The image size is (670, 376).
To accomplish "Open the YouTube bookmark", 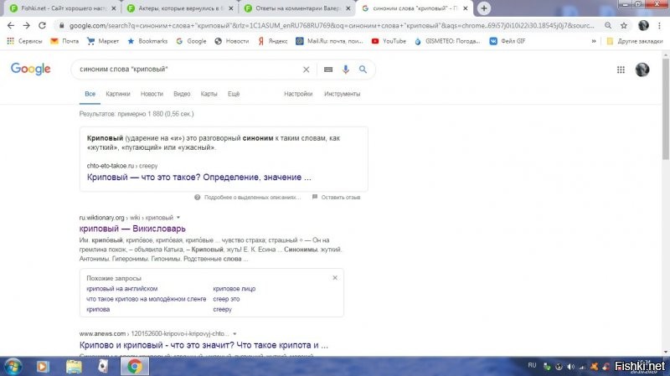I will pyautogui.click(x=389, y=41).
